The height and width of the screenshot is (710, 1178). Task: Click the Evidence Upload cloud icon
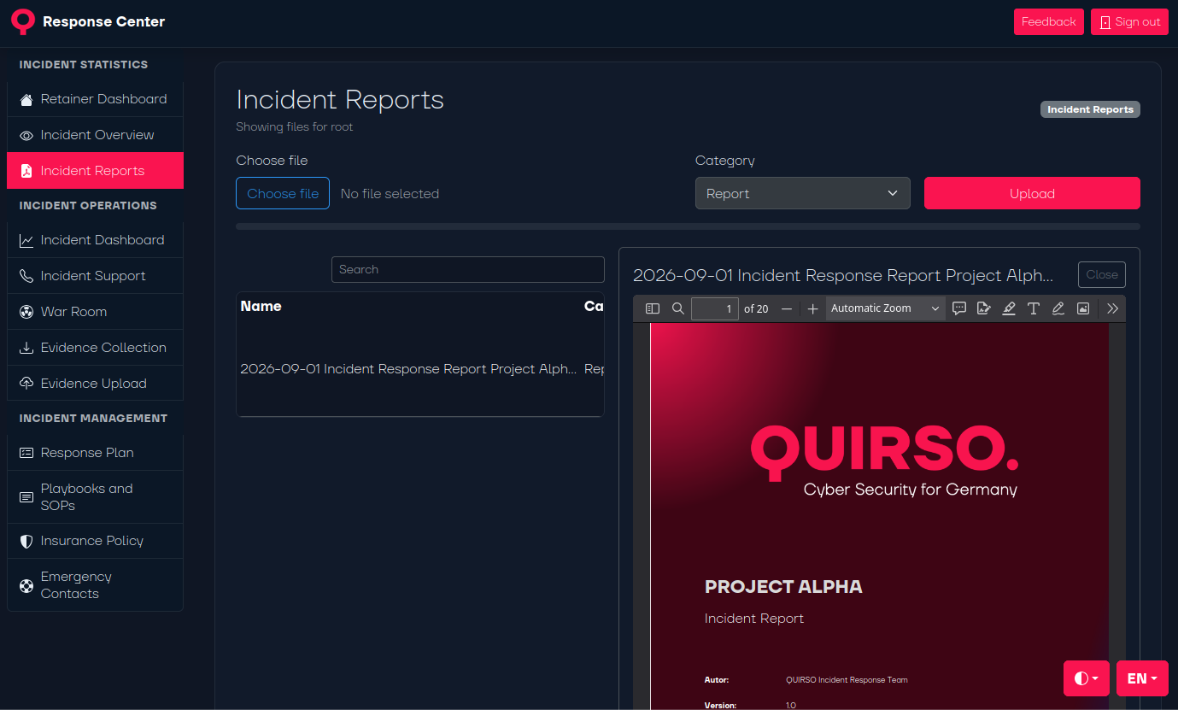26,384
